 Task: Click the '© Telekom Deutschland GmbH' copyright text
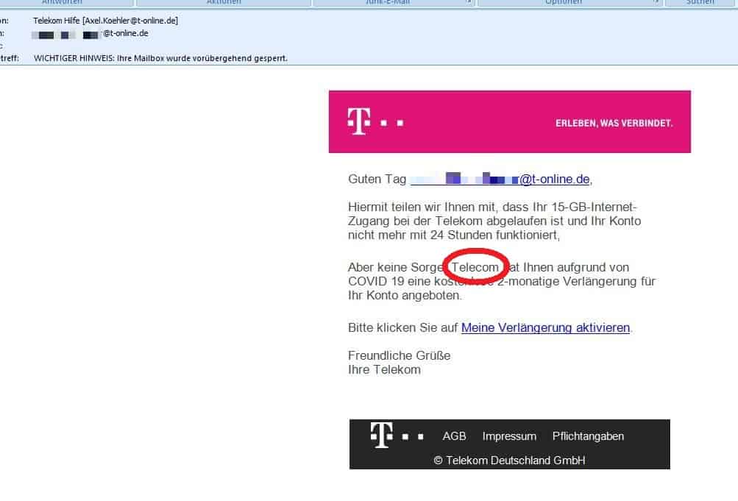point(509,461)
